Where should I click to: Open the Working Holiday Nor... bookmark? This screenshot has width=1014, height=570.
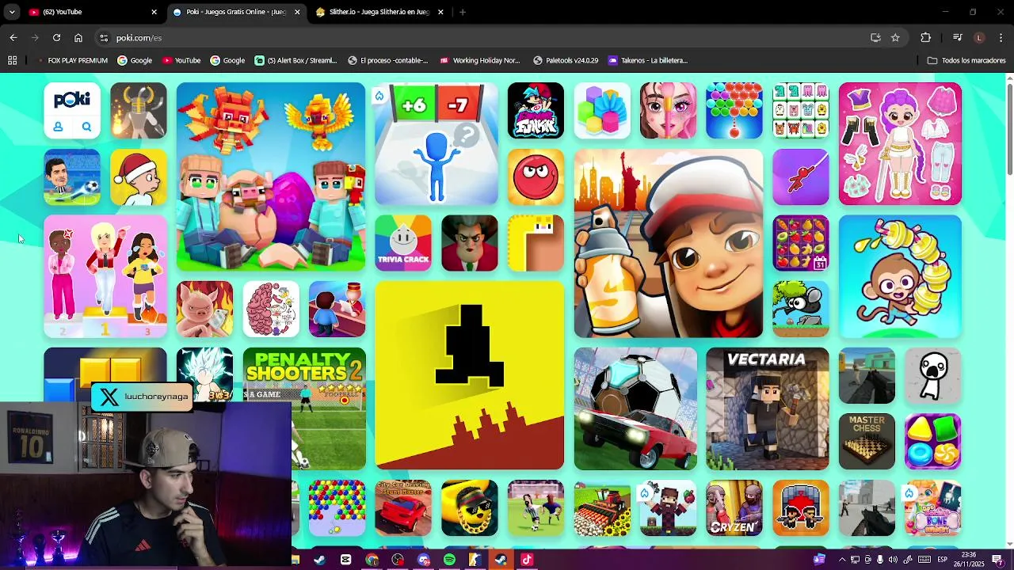(x=480, y=60)
